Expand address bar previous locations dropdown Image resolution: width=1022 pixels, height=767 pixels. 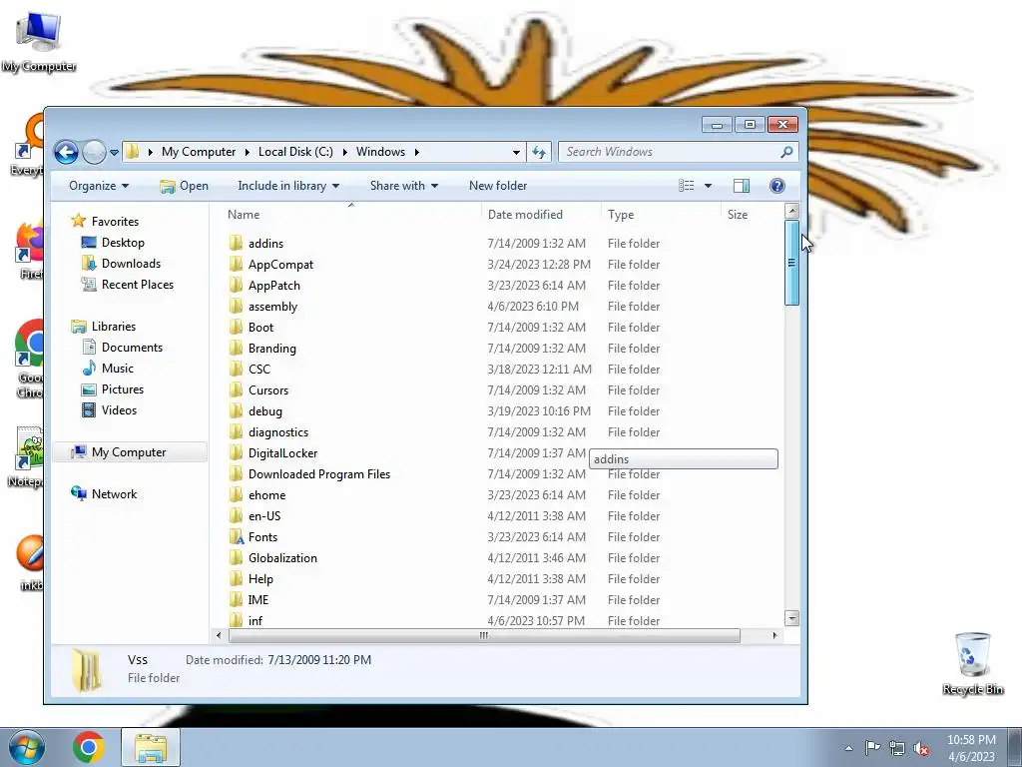point(516,153)
